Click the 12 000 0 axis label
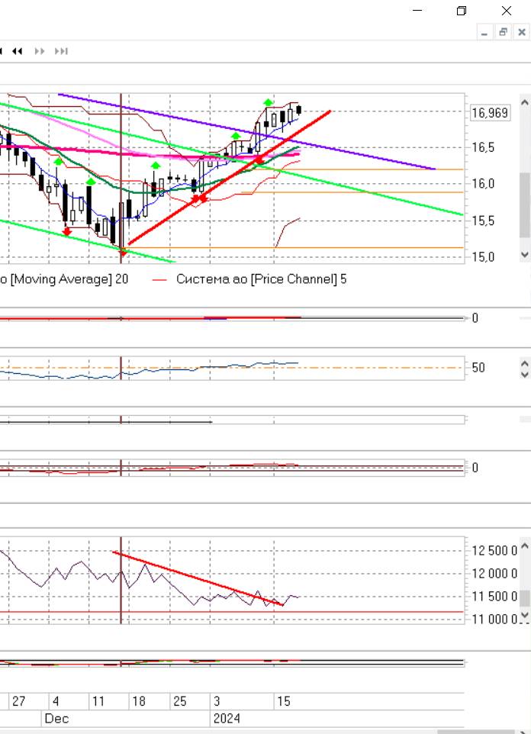531x734 pixels. [494, 574]
